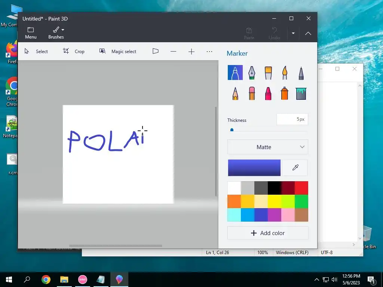Select the Pencil brush
383x287 pixels.
point(235,93)
